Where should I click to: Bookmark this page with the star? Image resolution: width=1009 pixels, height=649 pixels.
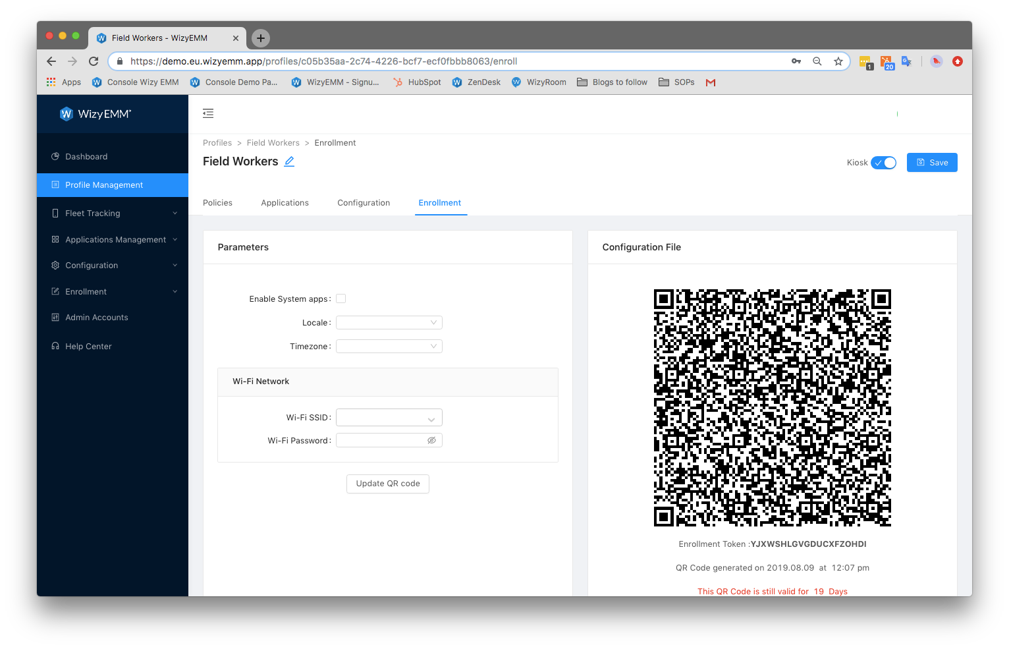click(x=838, y=61)
